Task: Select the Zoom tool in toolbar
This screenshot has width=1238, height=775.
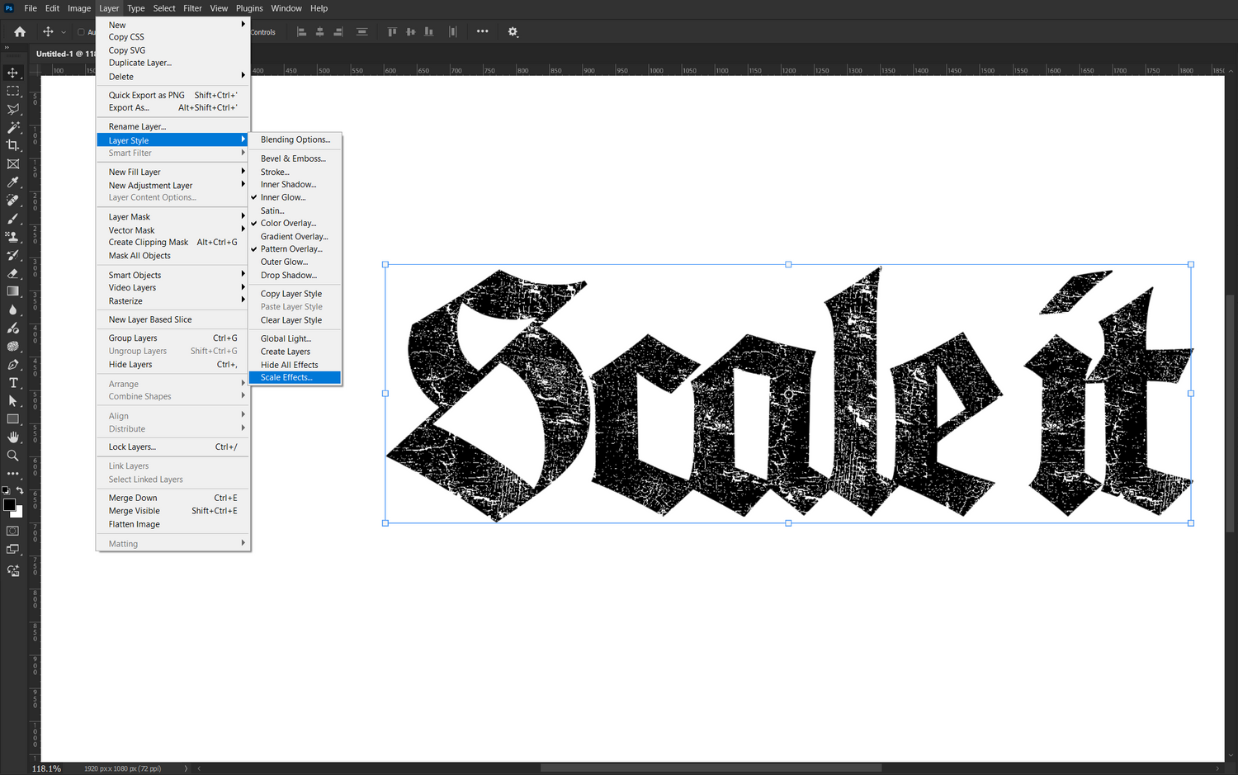Action: [13, 456]
